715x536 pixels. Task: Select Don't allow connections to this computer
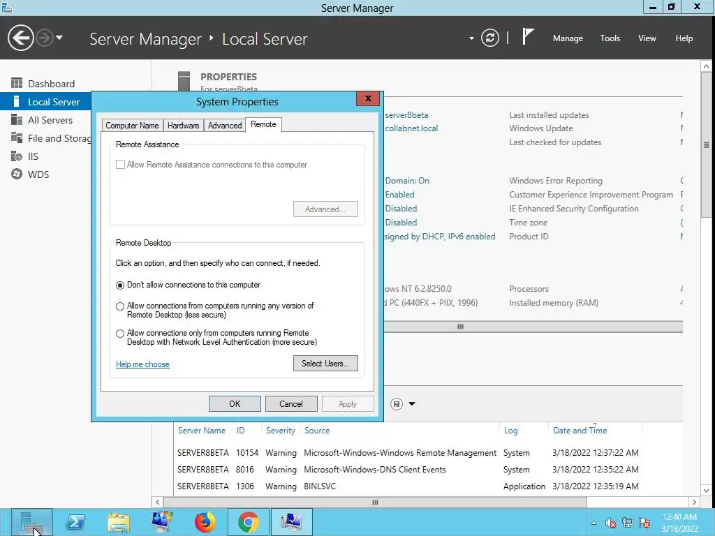(x=120, y=285)
